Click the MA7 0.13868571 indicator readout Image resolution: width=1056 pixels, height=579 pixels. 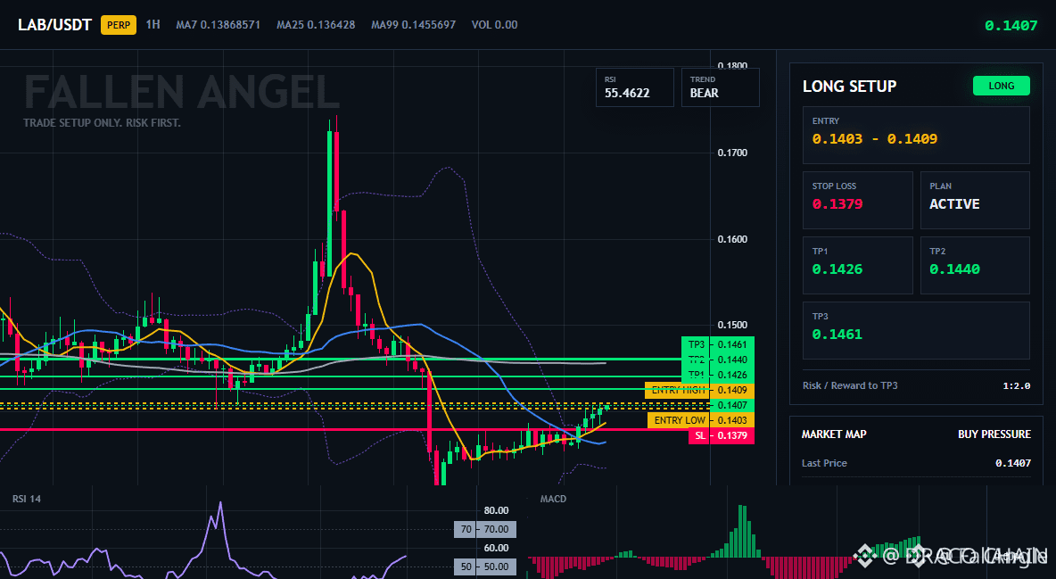coord(219,25)
